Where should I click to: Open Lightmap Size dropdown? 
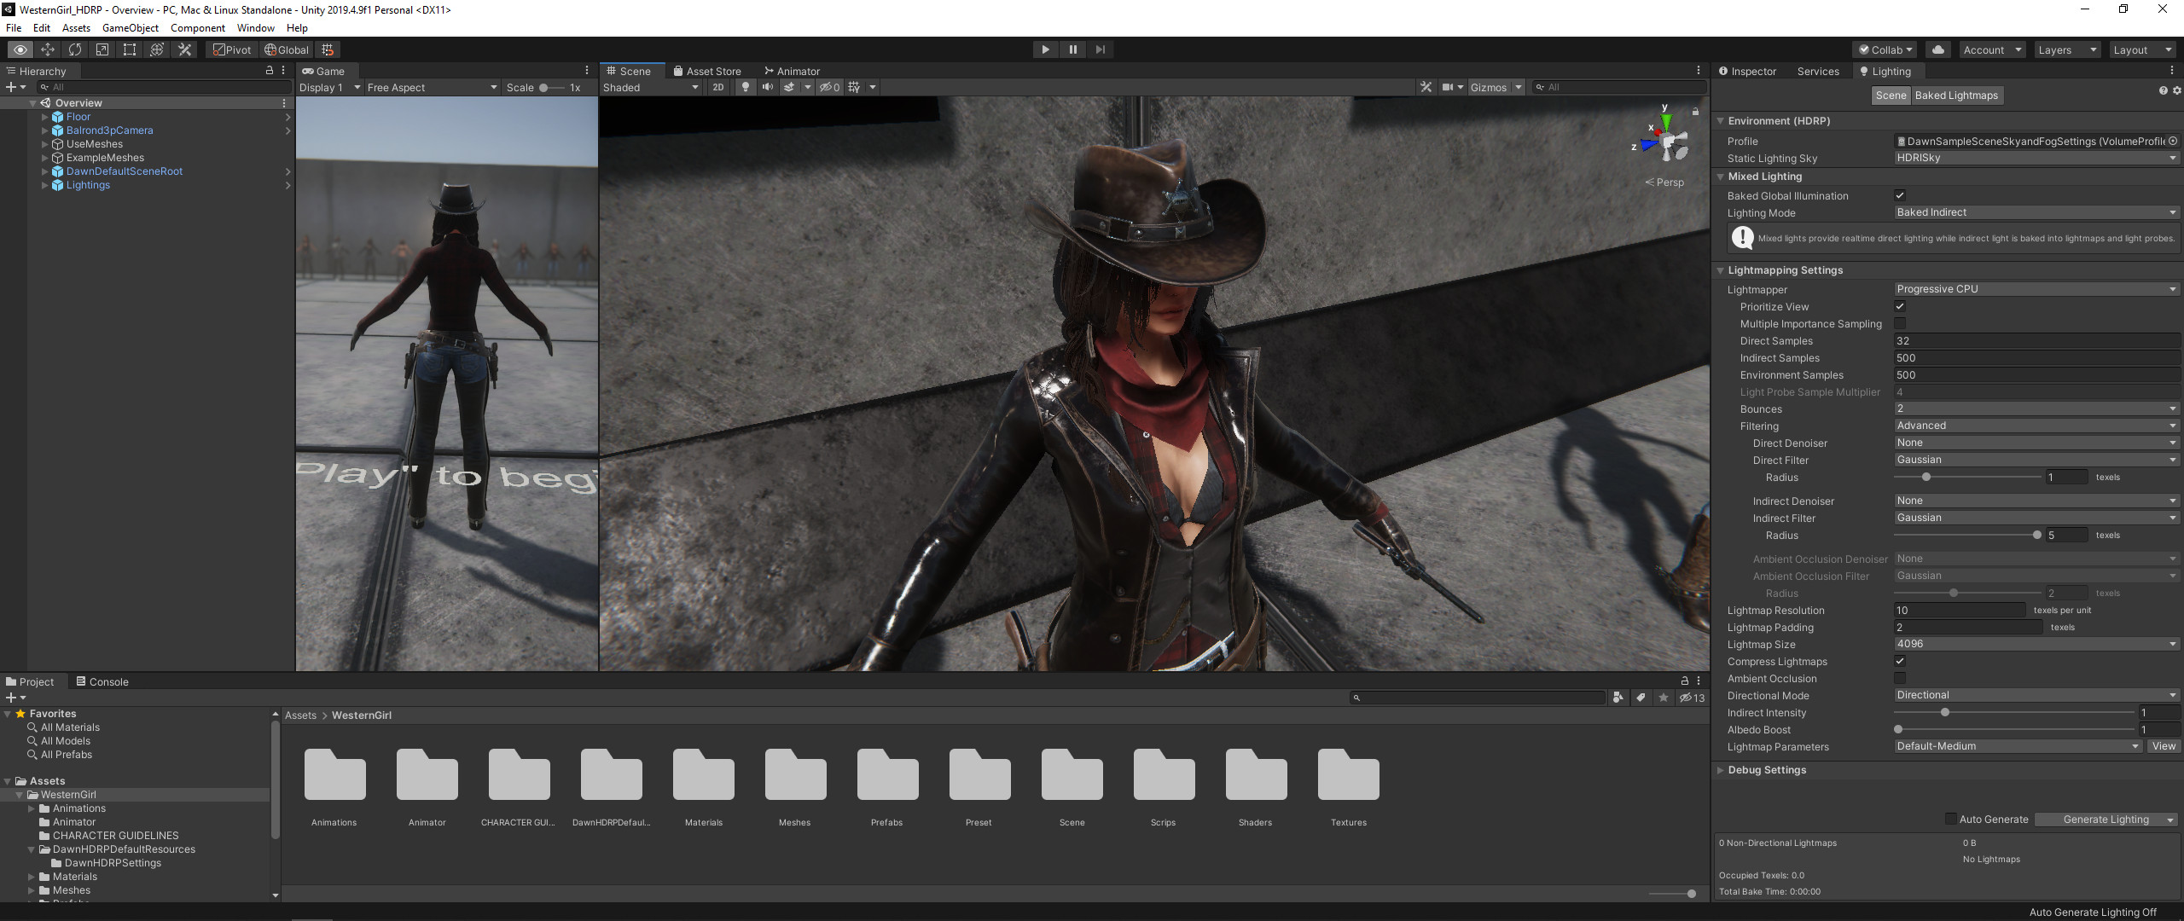tap(2036, 644)
